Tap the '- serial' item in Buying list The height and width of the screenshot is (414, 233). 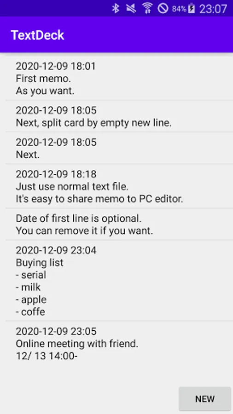[x=31, y=275]
